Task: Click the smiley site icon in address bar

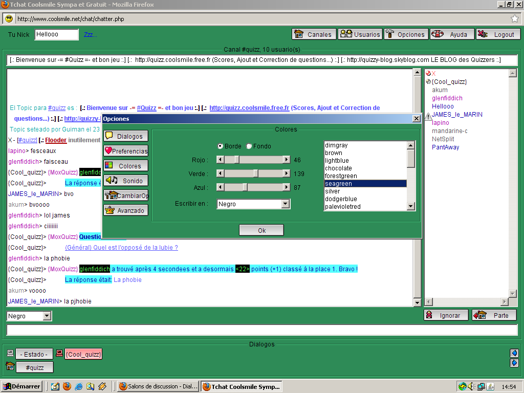Action: coord(9,19)
